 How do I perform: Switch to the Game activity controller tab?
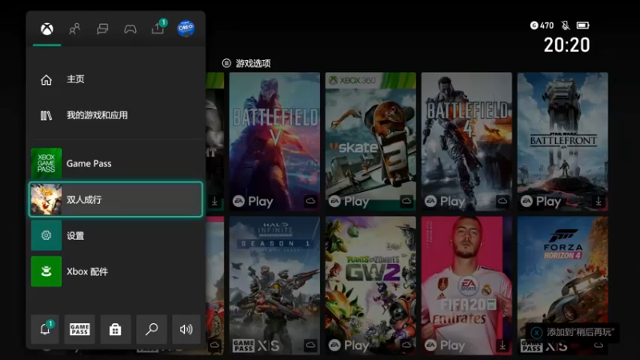point(130,29)
